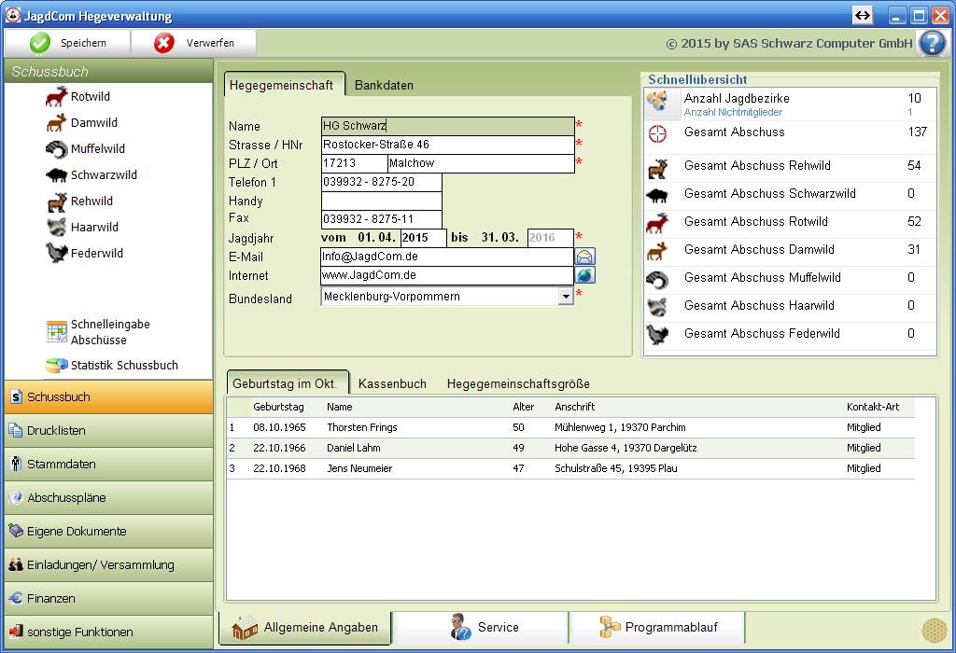Screen dimensions: 956x653
Task: Open Schnelleingabe Abschüsse
Action: [x=109, y=332]
